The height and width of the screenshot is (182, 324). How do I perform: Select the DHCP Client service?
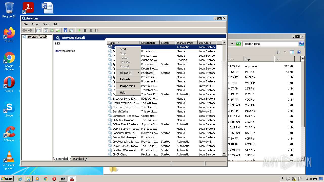click(162, 154)
